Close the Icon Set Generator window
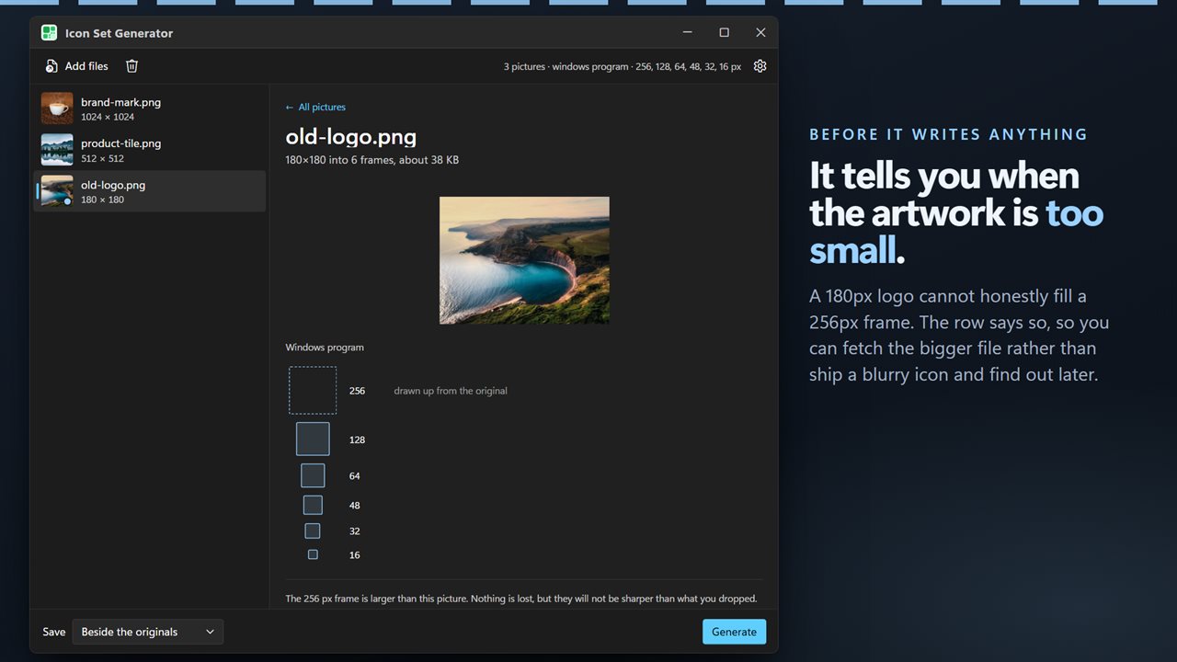Image resolution: width=1177 pixels, height=662 pixels. pyautogui.click(x=760, y=33)
